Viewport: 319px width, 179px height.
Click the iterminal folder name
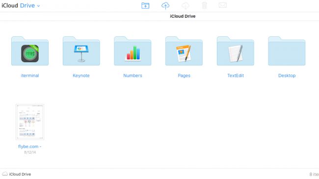coord(30,76)
